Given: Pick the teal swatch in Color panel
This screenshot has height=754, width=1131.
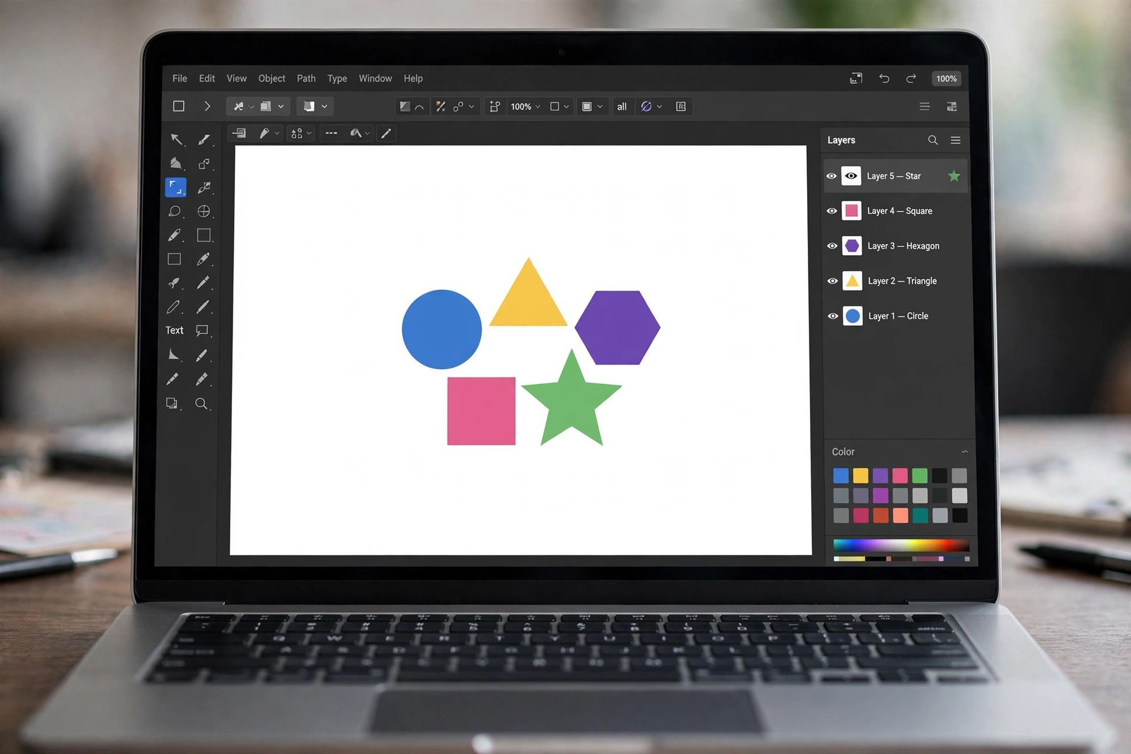Looking at the screenshot, I should click(920, 515).
